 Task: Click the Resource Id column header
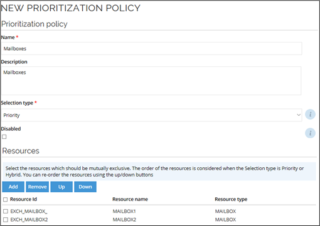23,199
